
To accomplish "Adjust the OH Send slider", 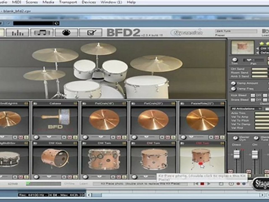I will coord(260,69).
